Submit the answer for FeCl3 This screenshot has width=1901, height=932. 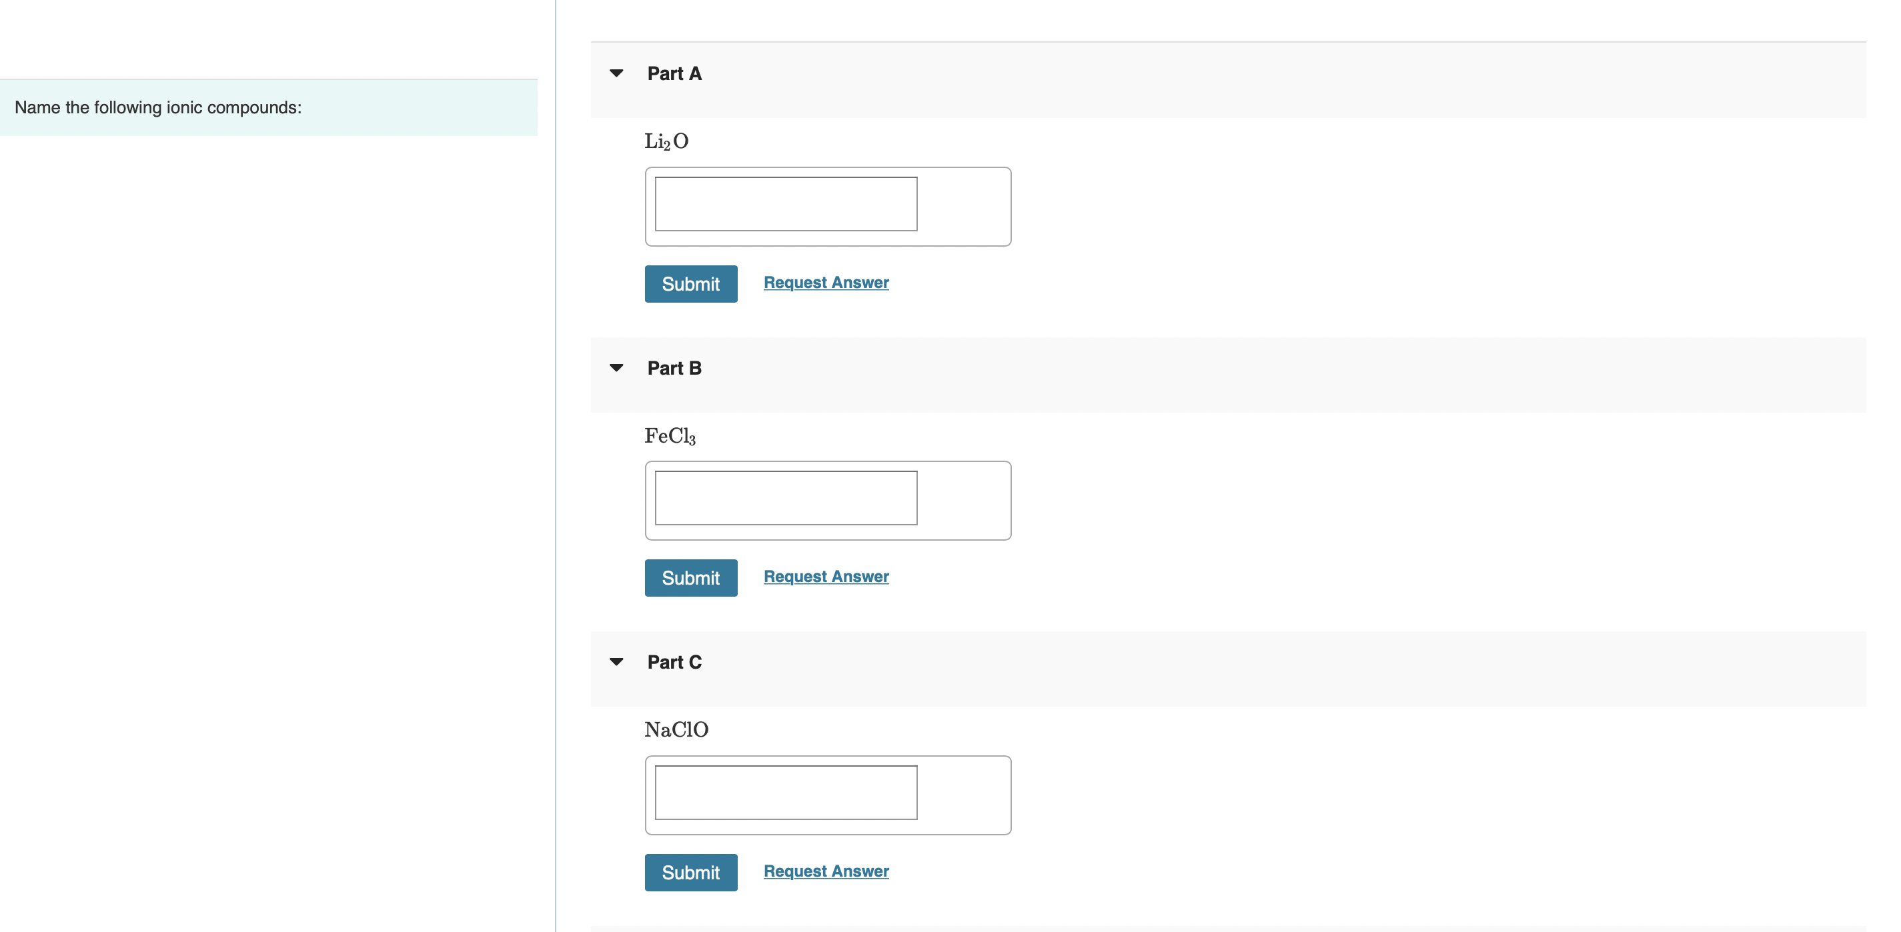coord(690,577)
